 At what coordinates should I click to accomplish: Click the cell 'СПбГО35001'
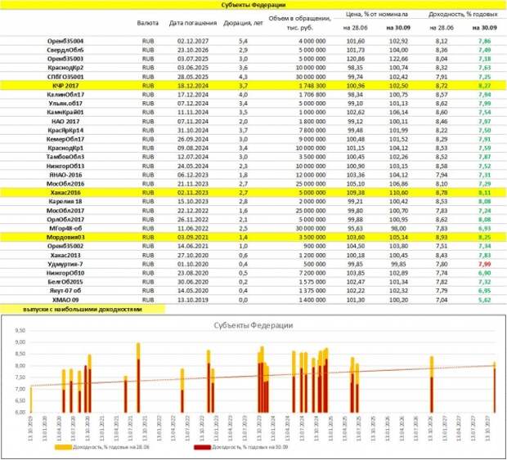click(x=65, y=77)
